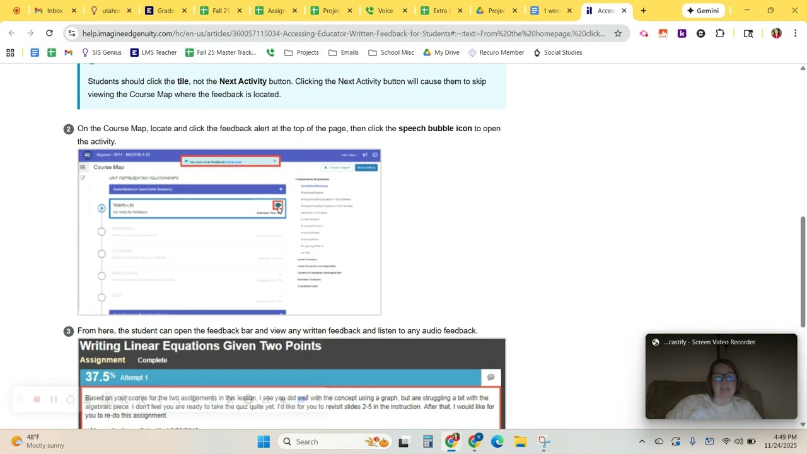Image resolution: width=807 pixels, height=454 pixels.
Task: Reload the current page
Action: coord(49,33)
